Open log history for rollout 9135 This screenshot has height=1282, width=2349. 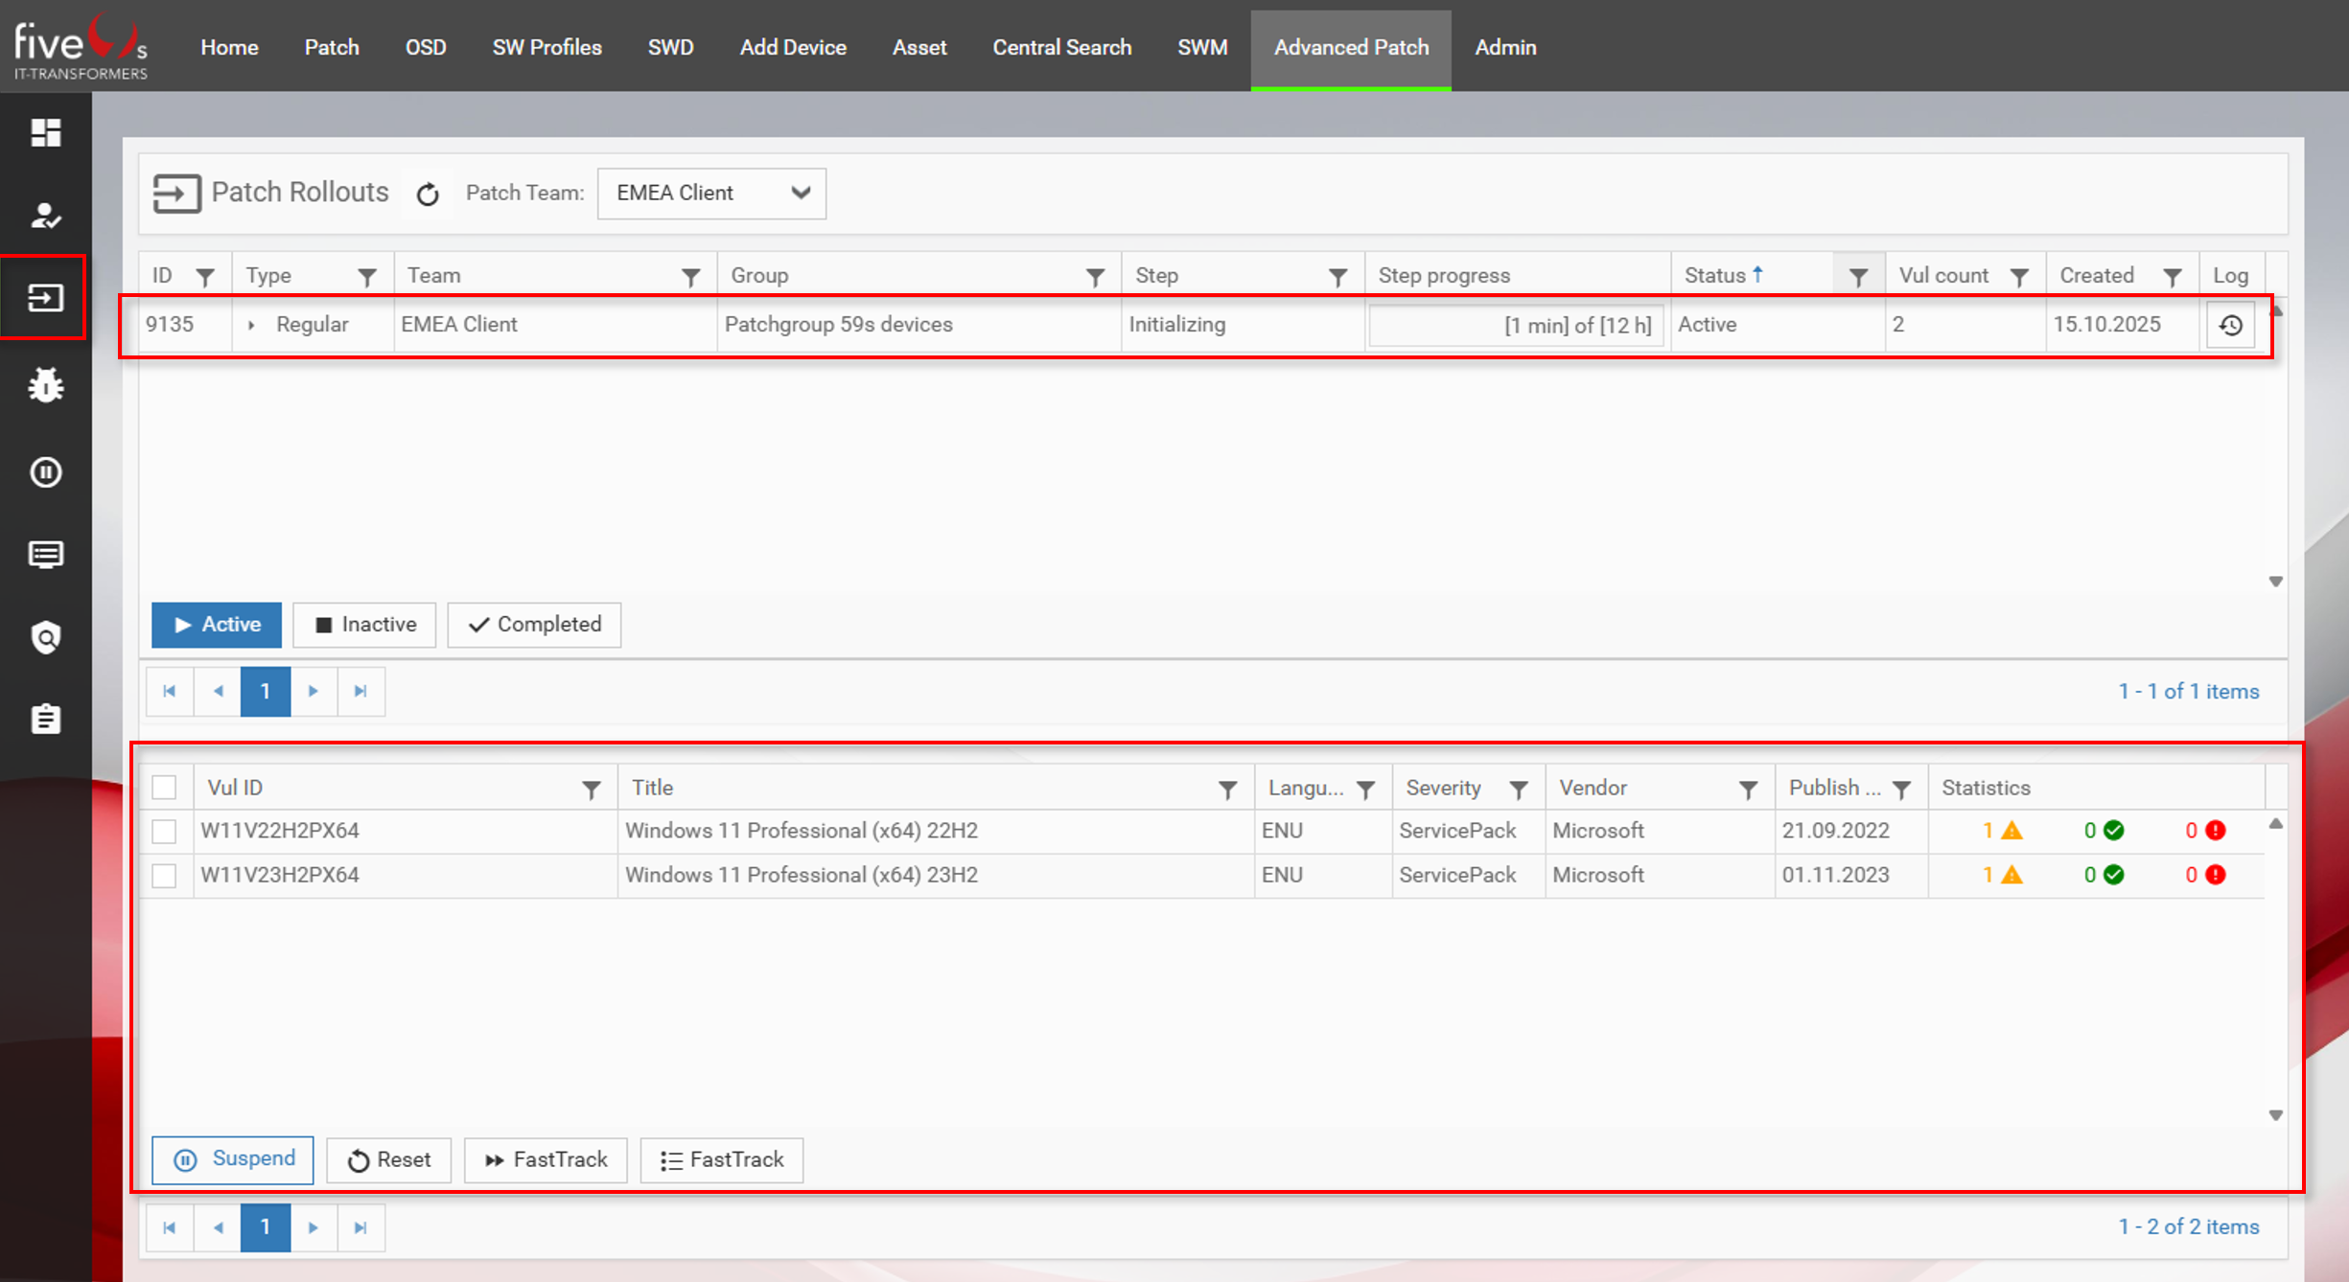2230,325
